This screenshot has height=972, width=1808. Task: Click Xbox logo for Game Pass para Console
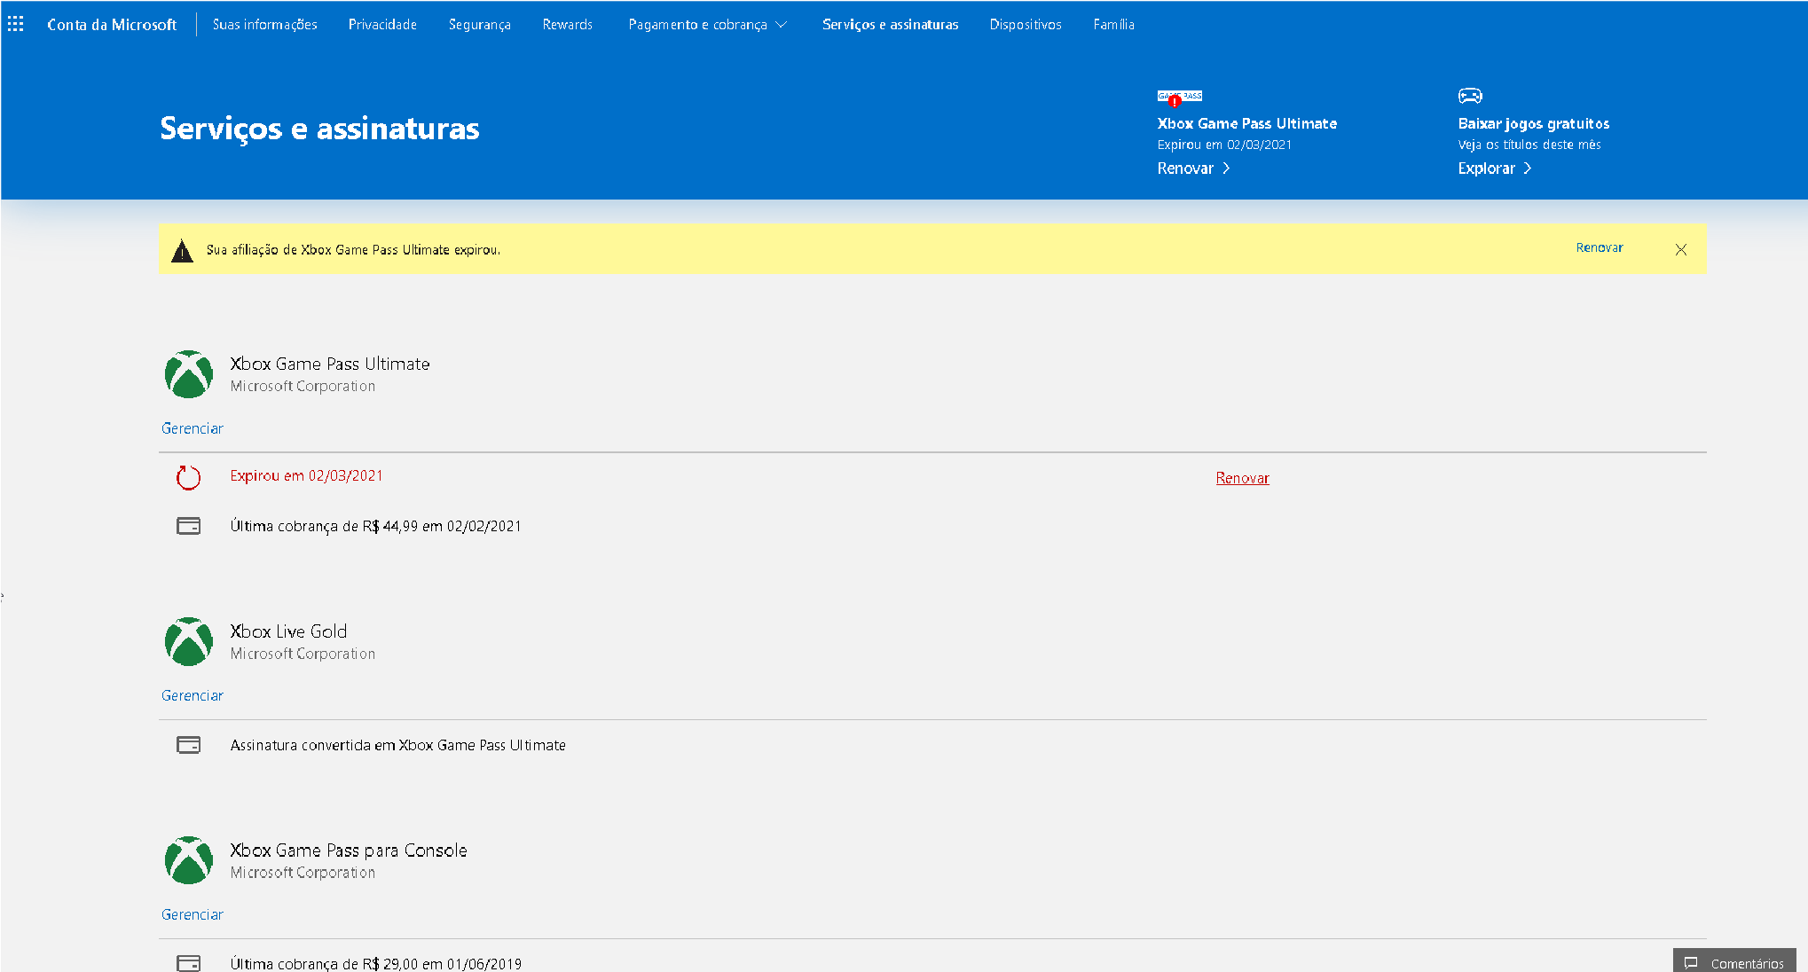pos(189,860)
